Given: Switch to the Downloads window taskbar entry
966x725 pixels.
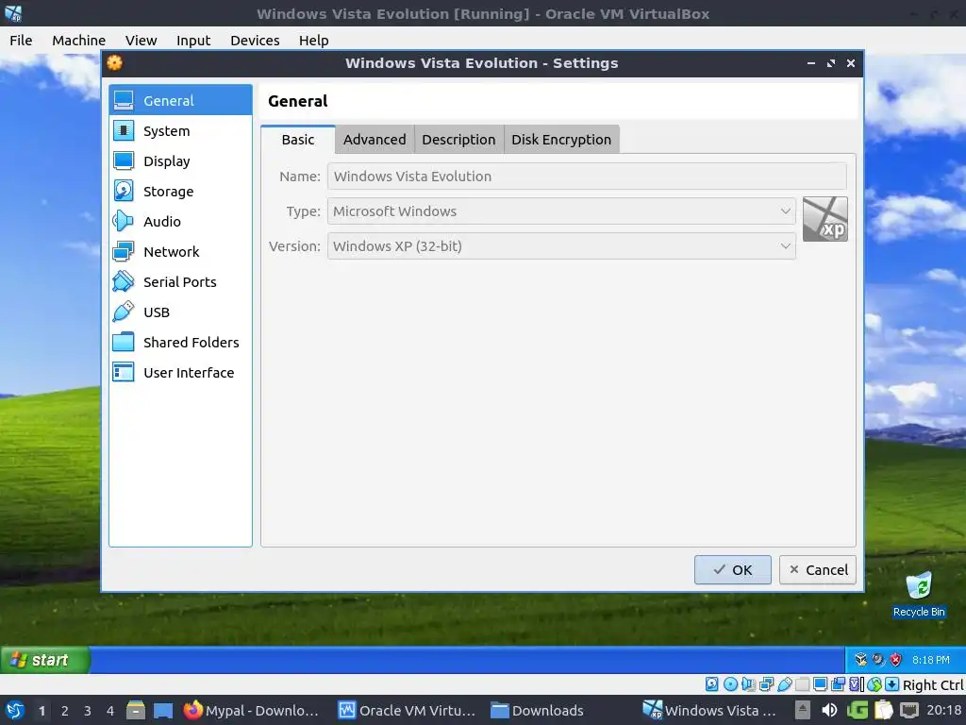Looking at the screenshot, I should pos(537,710).
